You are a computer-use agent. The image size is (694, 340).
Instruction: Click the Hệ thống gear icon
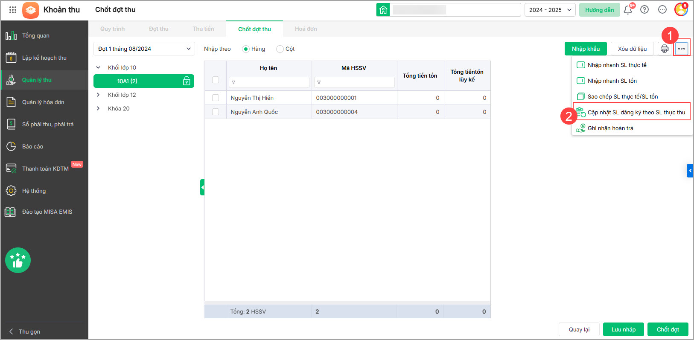(x=11, y=191)
